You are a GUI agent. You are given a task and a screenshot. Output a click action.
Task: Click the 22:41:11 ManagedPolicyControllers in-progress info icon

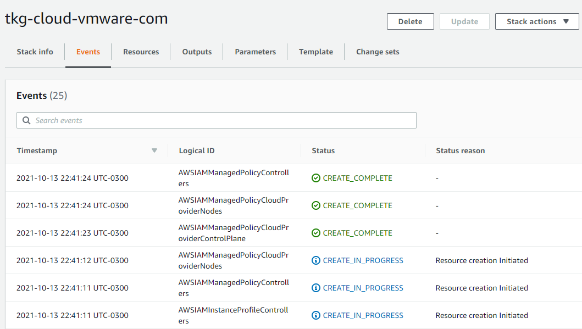316,288
